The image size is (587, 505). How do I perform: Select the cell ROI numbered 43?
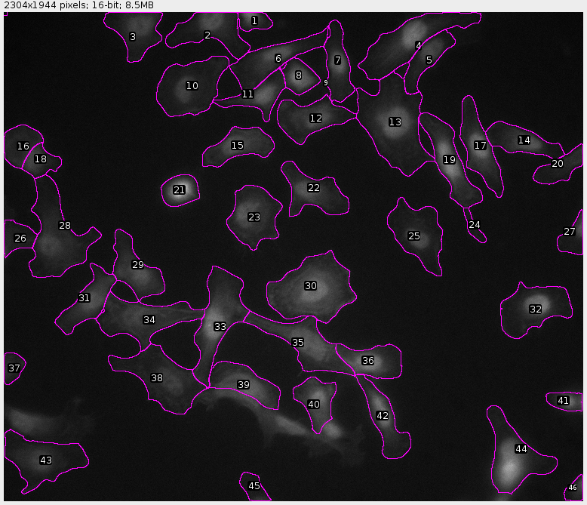[x=46, y=460]
